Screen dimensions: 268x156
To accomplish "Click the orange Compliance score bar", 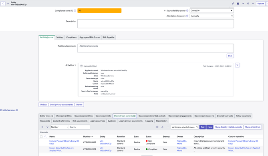I will click(99, 10).
